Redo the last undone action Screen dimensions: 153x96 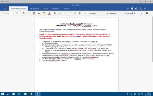(x=149, y=9)
